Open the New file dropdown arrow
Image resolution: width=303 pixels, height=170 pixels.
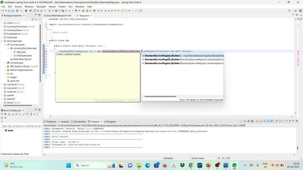click(x=6, y=10)
